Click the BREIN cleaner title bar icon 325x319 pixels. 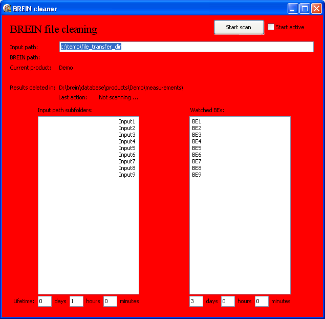(7, 8)
